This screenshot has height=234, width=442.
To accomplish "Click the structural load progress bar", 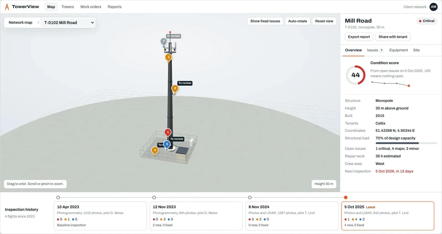I will [406, 143].
